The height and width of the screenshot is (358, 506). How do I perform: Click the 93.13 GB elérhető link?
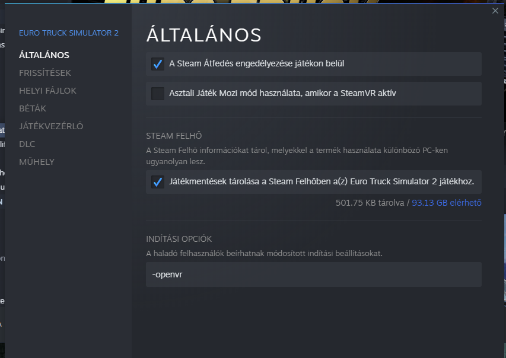point(447,203)
